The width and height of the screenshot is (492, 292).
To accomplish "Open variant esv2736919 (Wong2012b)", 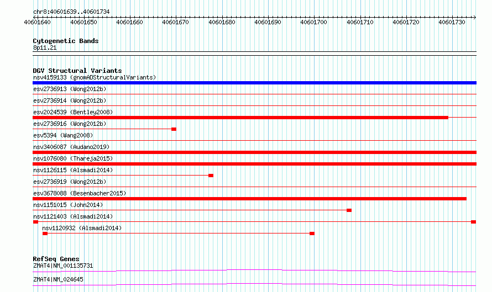I will pos(70,182).
